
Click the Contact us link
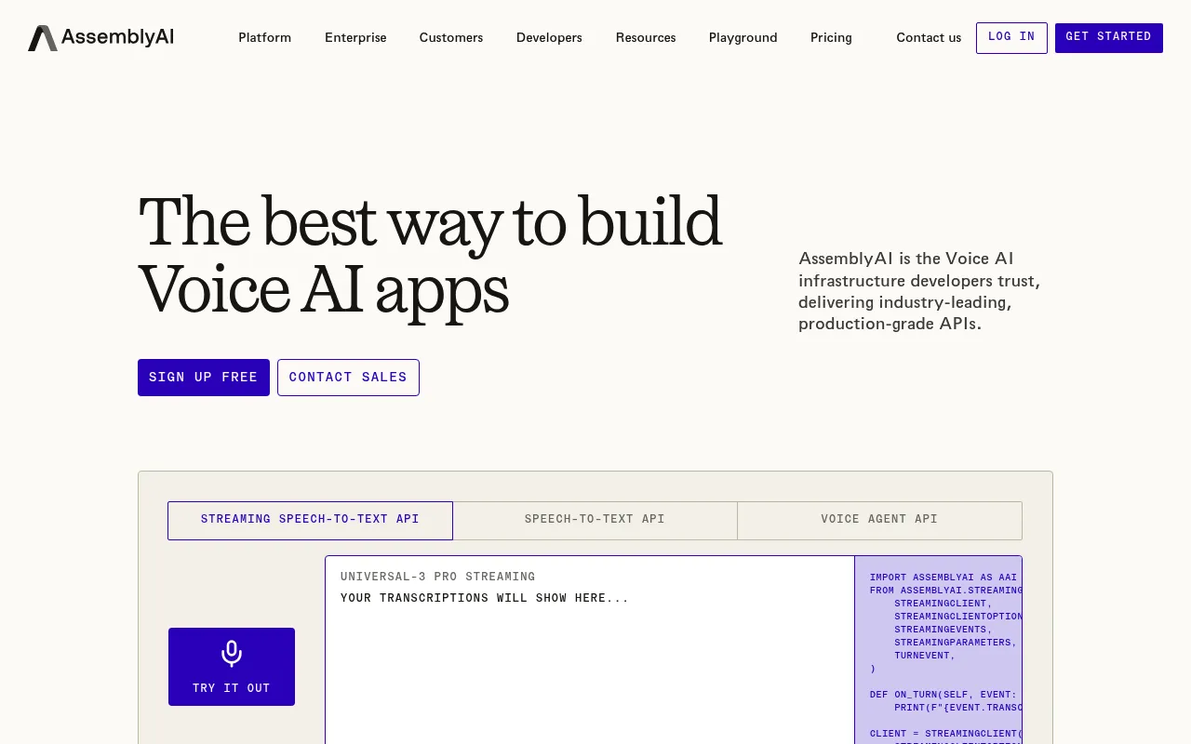(929, 38)
